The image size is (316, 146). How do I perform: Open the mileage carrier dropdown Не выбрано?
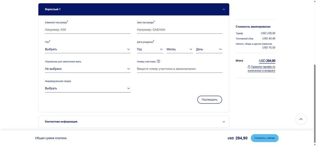88,69
